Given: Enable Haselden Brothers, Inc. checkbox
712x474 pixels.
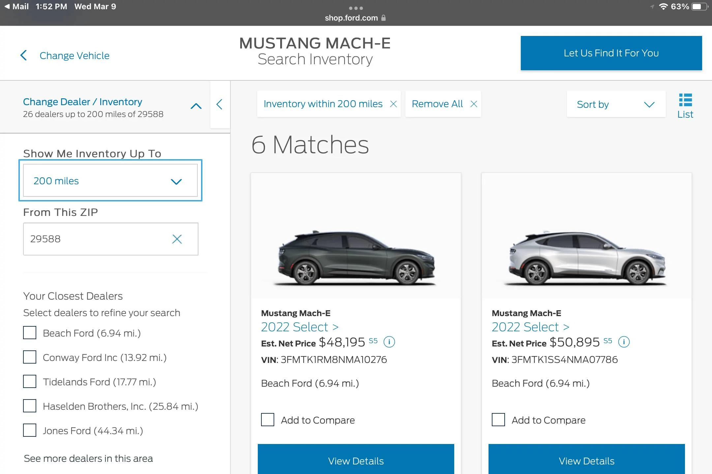Looking at the screenshot, I should click(30, 406).
